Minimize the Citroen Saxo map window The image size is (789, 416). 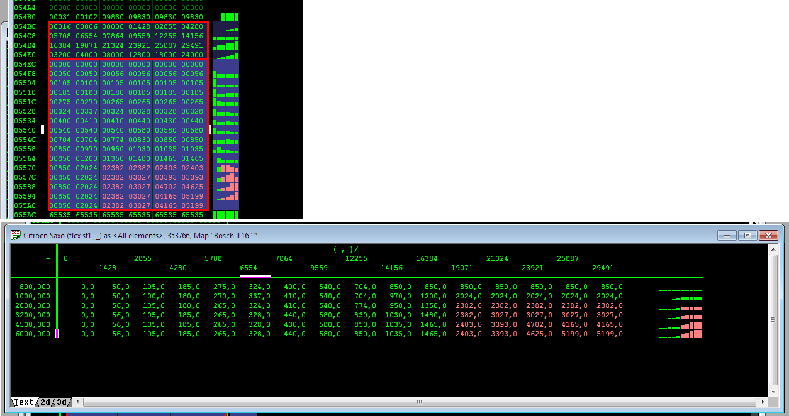coord(728,236)
